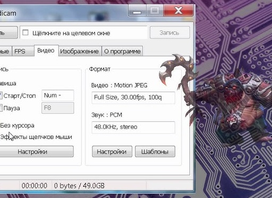Toggle the Старт/Стоп hotkey checkbox

(1, 96)
